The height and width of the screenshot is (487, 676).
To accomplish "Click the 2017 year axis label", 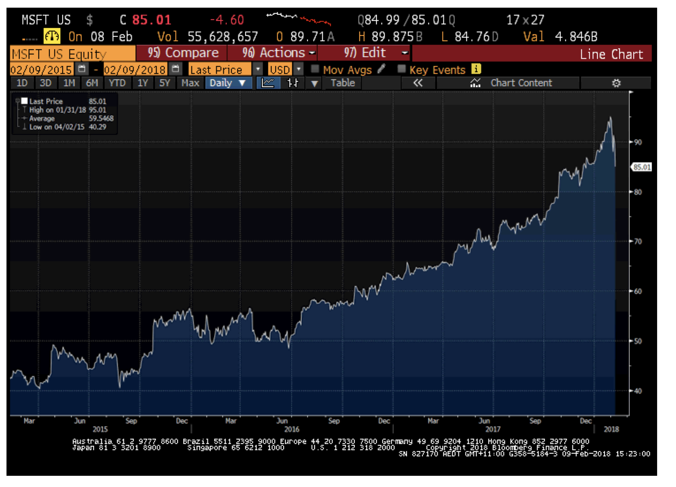I will click(x=493, y=429).
